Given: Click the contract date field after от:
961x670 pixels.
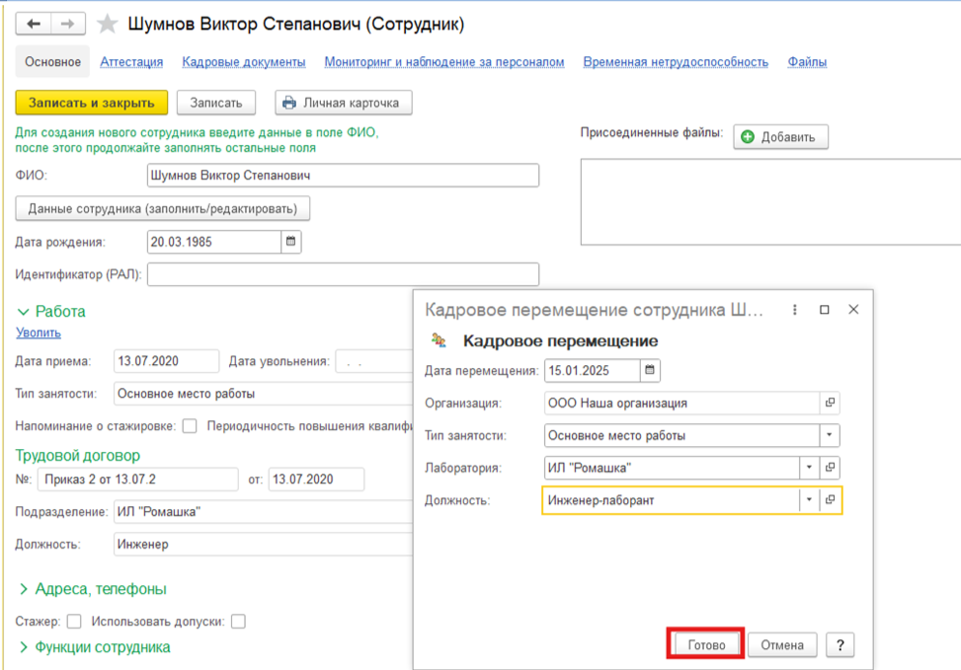Looking at the screenshot, I should coord(316,480).
